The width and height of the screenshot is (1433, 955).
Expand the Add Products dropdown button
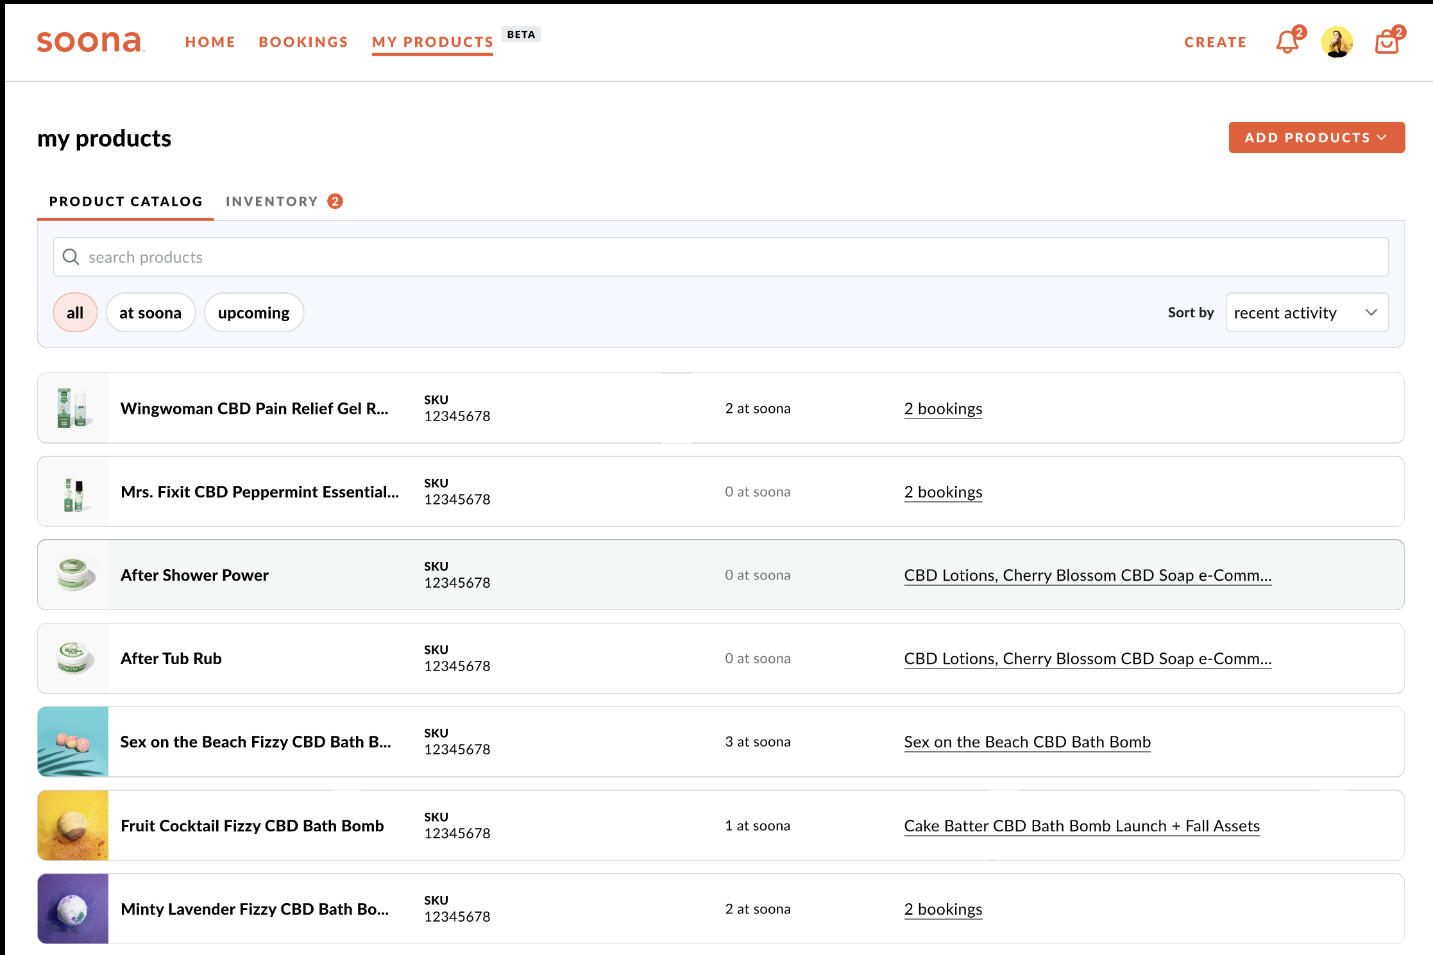(x=1317, y=138)
